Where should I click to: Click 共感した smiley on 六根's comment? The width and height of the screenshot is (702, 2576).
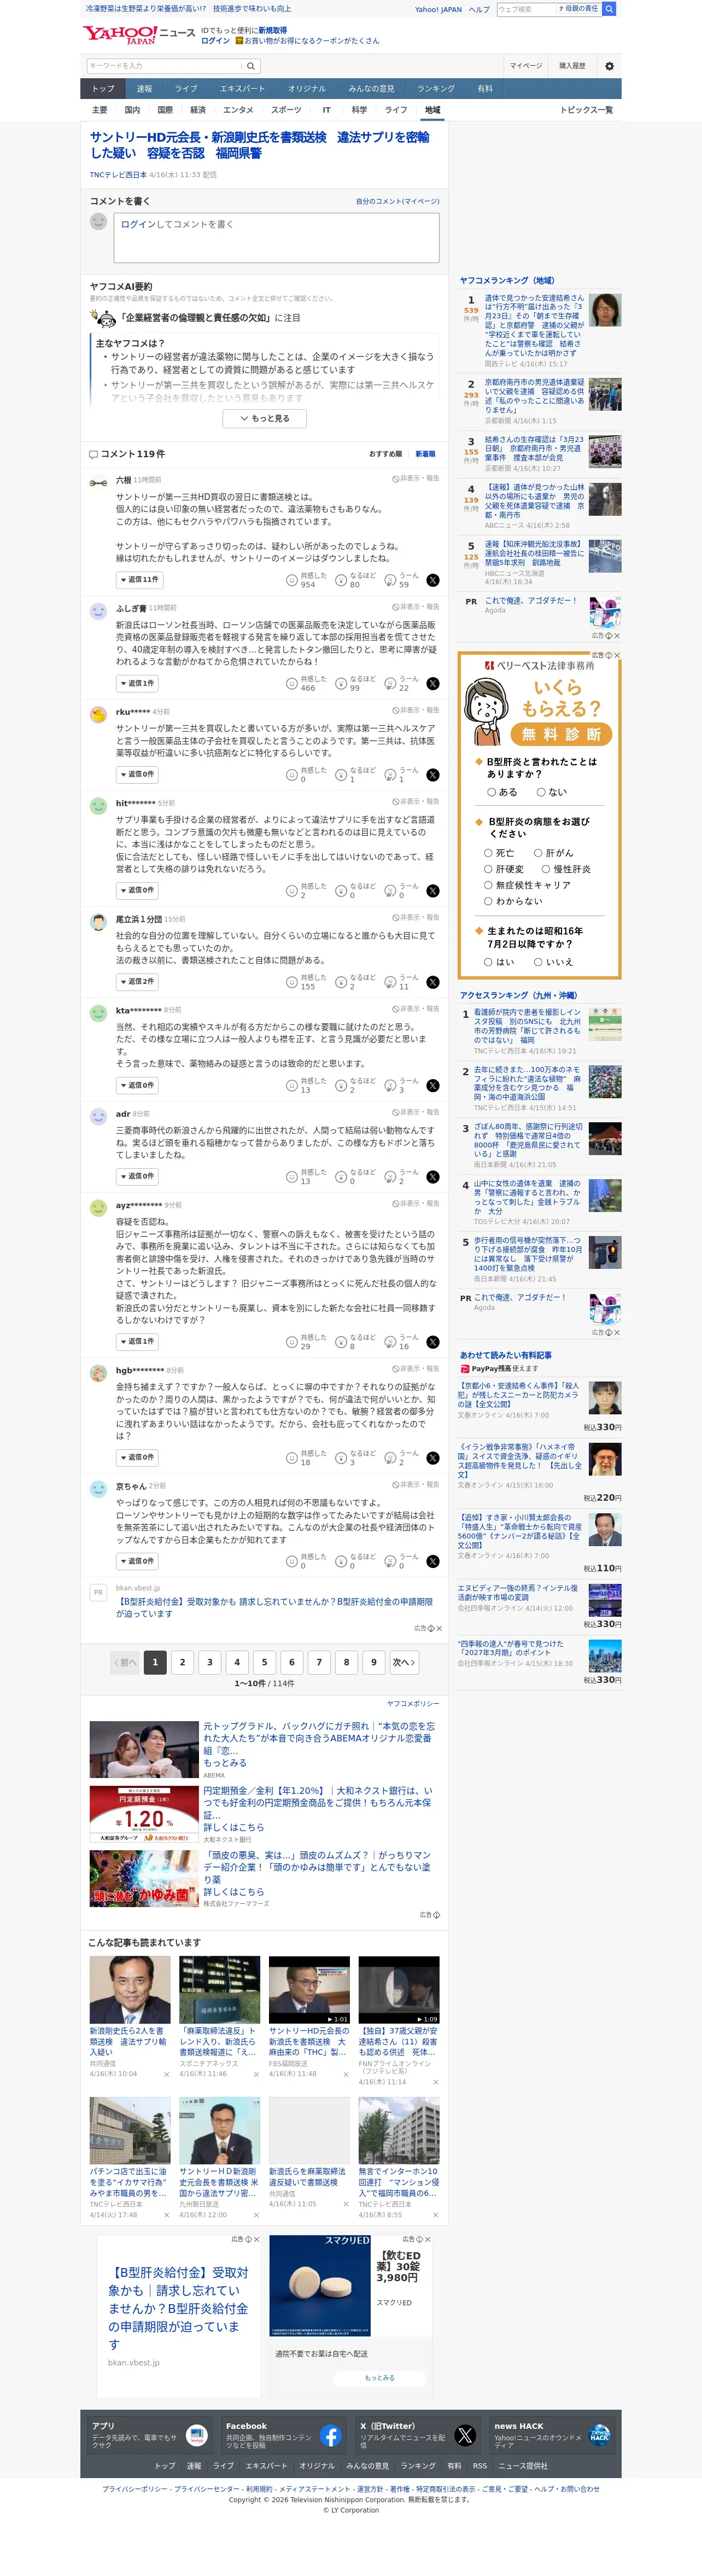coord(292,580)
